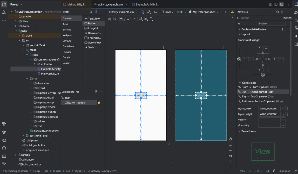The height and width of the screenshot is (174, 298).
Task: Toggle Night mode moon icon in designer toolbar
Action: point(155,12)
